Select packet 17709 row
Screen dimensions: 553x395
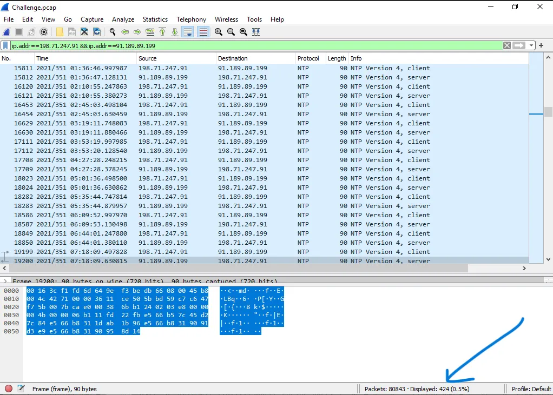coord(264,169)
